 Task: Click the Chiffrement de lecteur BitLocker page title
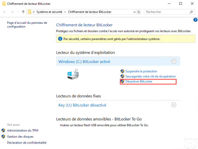[84, 25]
